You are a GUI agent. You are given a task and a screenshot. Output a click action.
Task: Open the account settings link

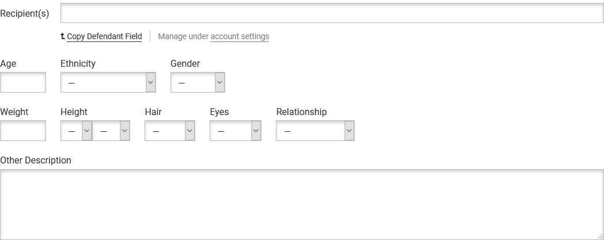240,37
